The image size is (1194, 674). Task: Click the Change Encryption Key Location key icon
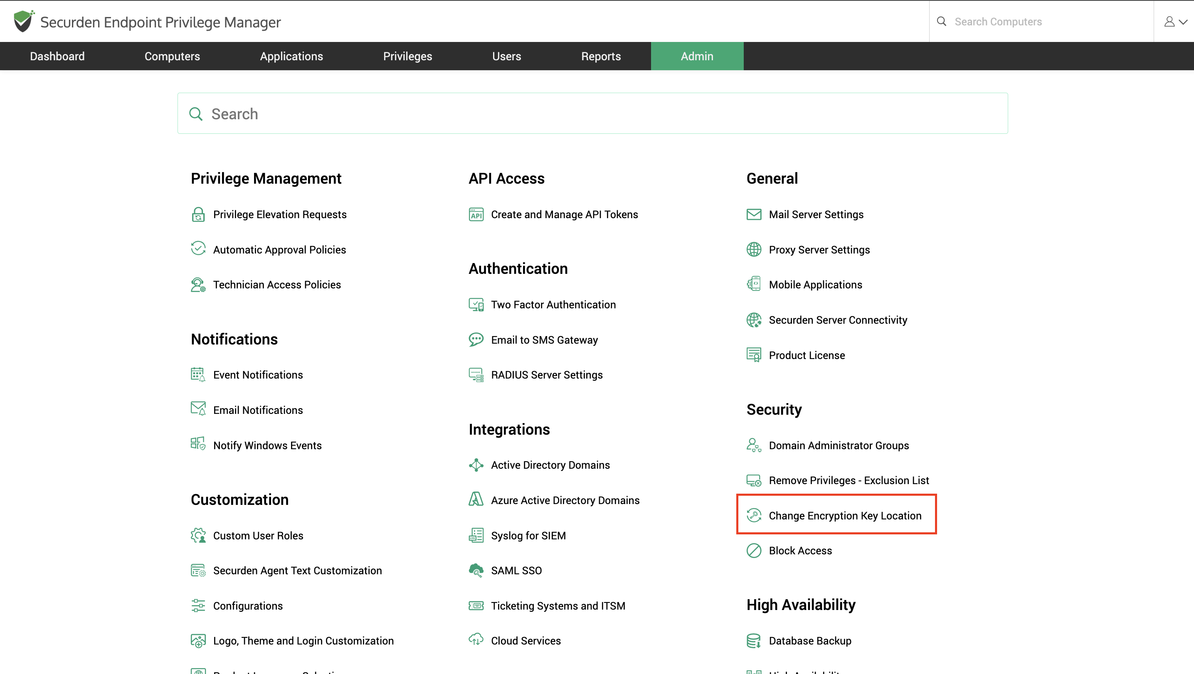pyautogui.click(x=754, y=515)
